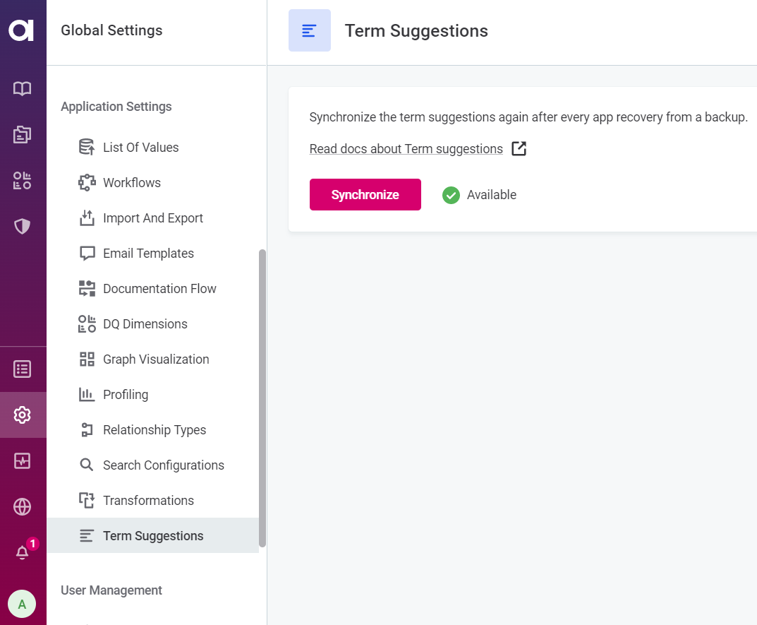Open notifications via the bell icon
Screen dimensions: 757x625
[23, 552]
